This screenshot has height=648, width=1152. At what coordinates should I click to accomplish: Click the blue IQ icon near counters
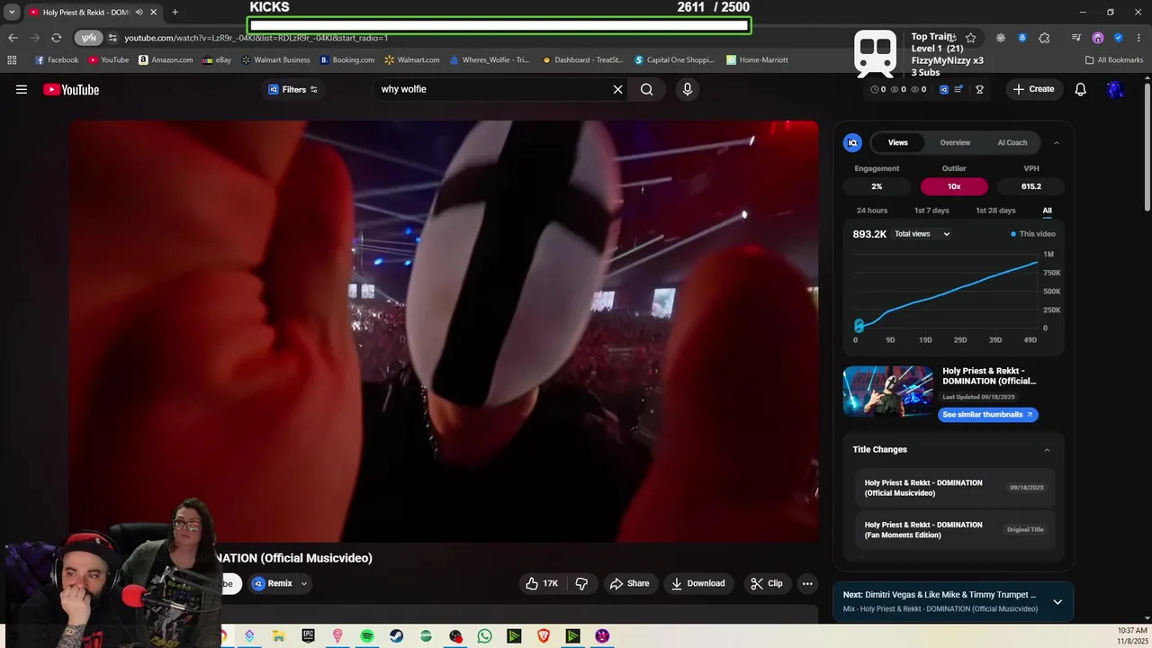(943, 89)
